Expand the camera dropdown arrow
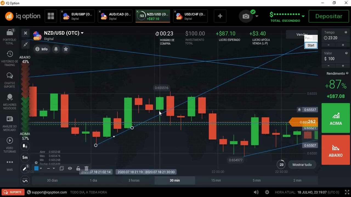 point(257,16)
